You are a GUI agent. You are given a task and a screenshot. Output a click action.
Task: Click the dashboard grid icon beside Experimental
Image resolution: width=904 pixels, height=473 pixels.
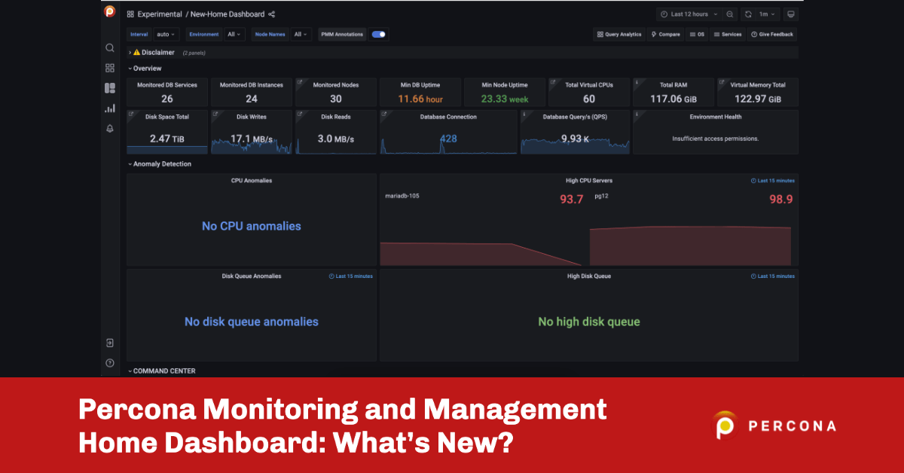(130, 14)
